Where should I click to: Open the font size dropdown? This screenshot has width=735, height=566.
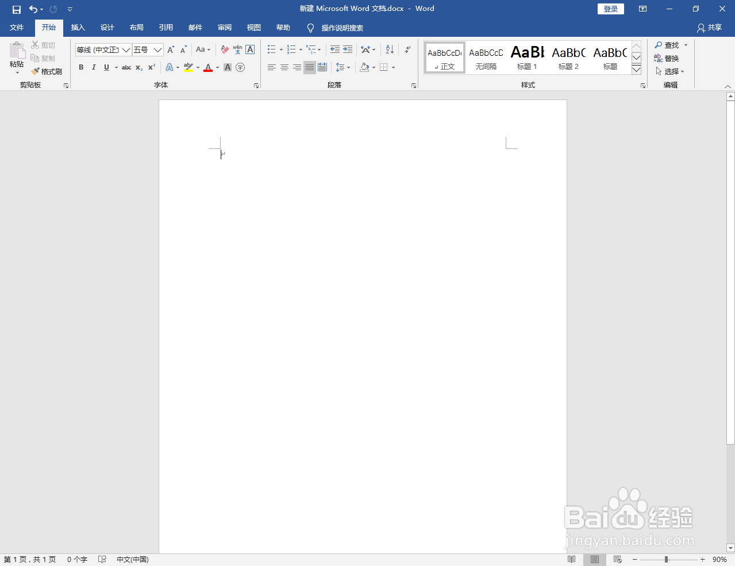156,49
